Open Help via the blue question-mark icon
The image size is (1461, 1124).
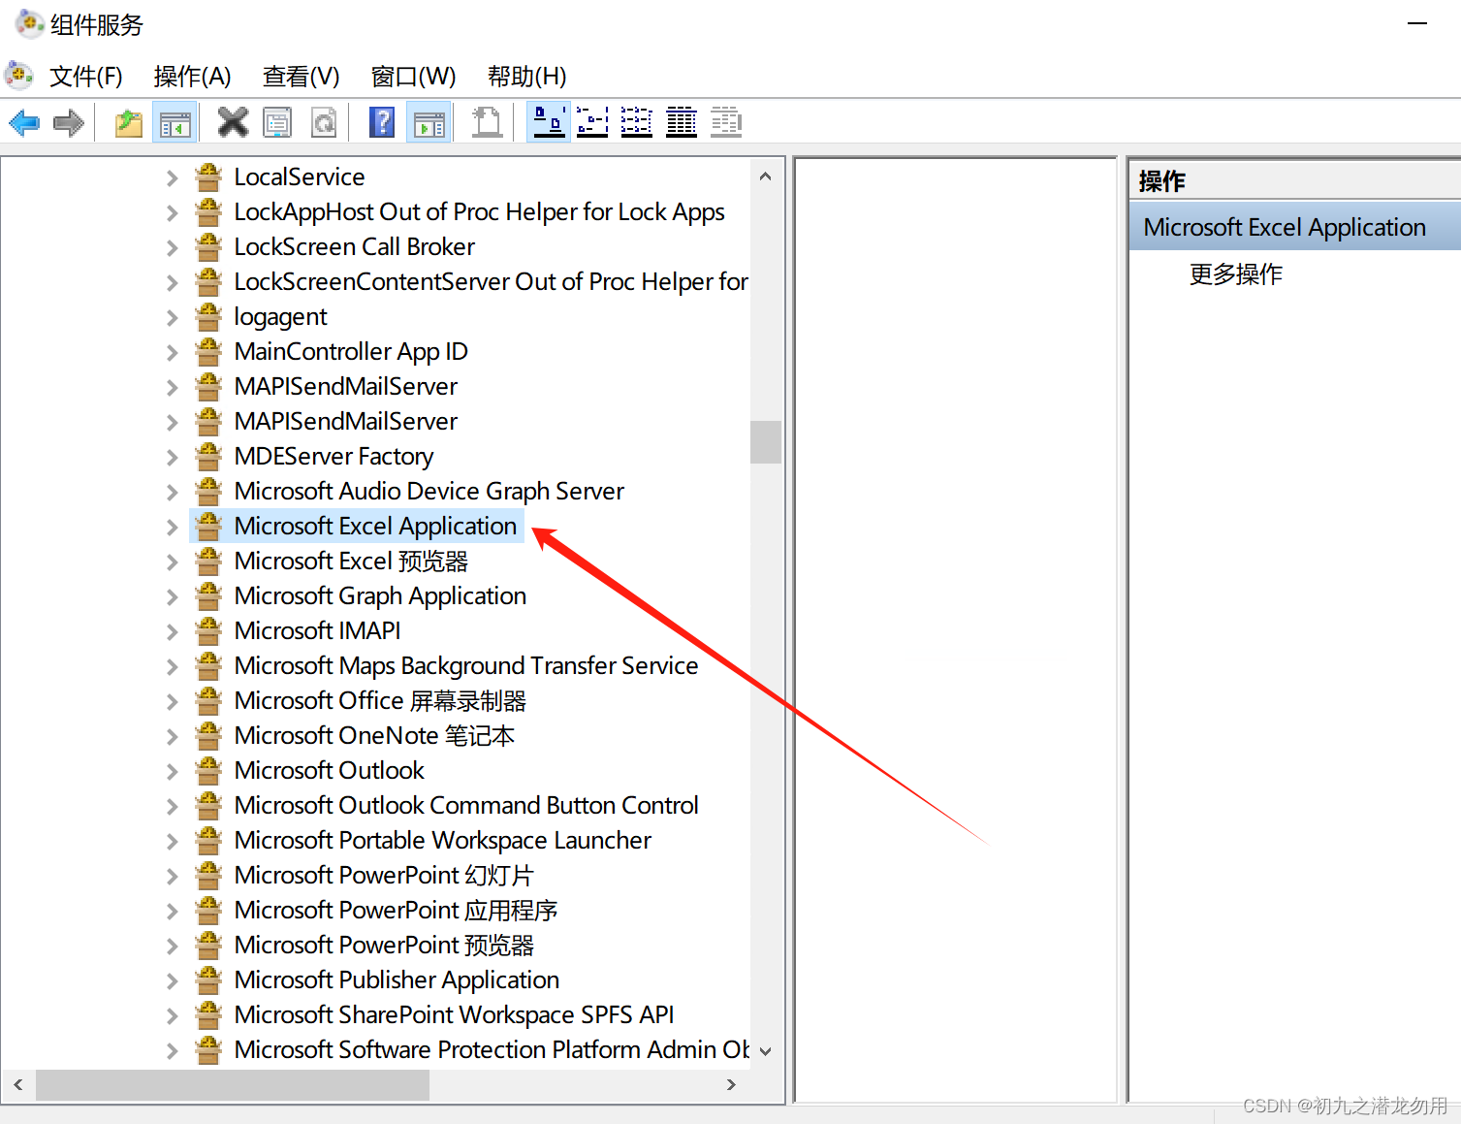[382, 122]
